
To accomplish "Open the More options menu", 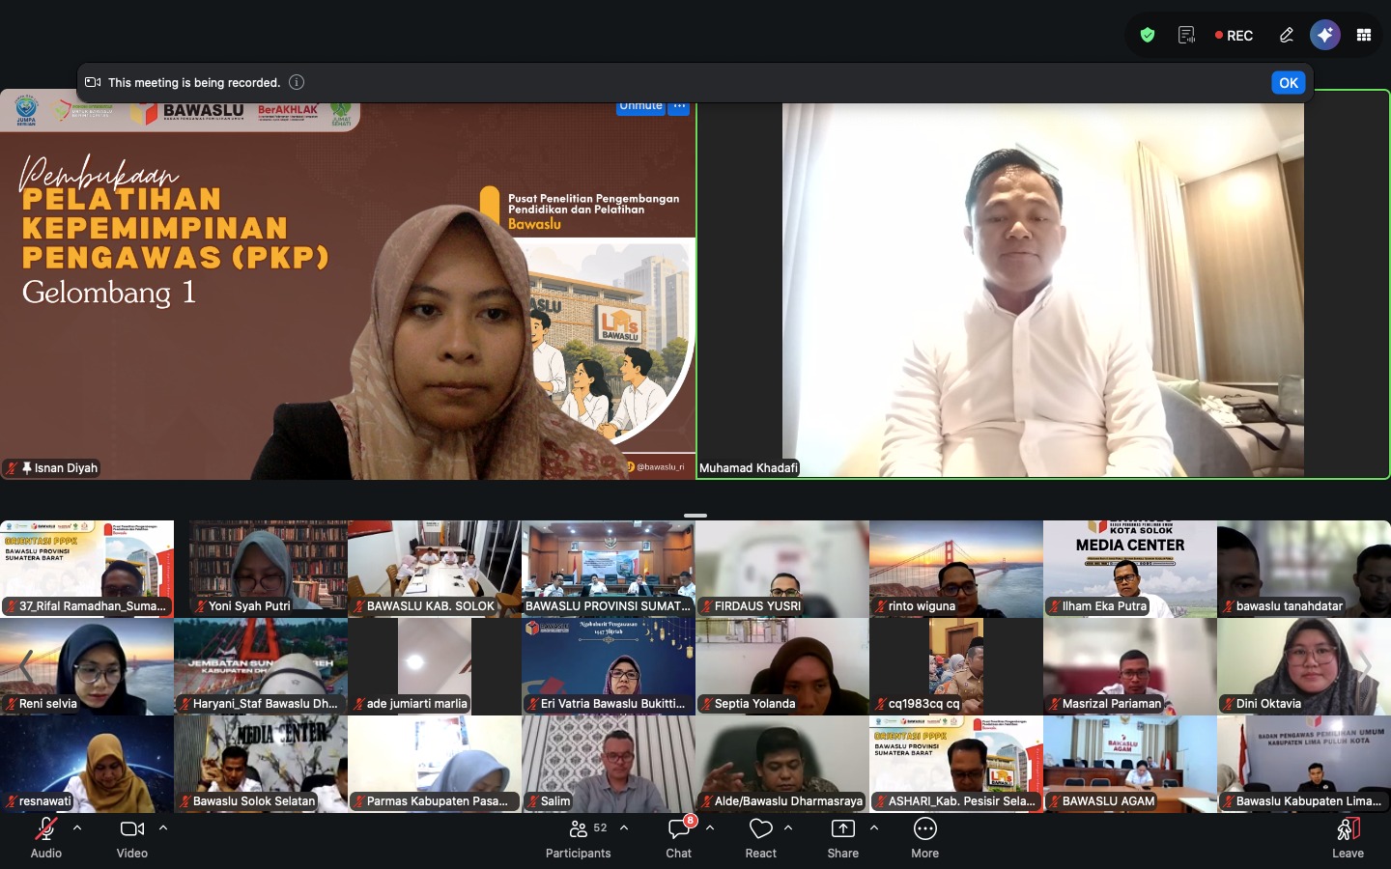I will pos(925,837).
